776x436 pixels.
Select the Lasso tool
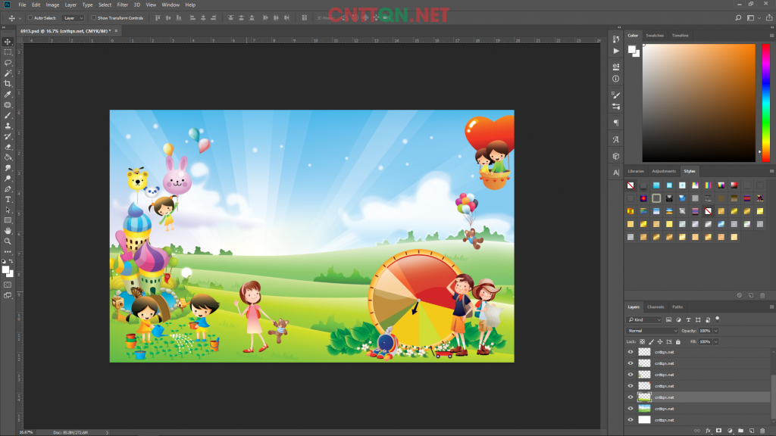8,63
